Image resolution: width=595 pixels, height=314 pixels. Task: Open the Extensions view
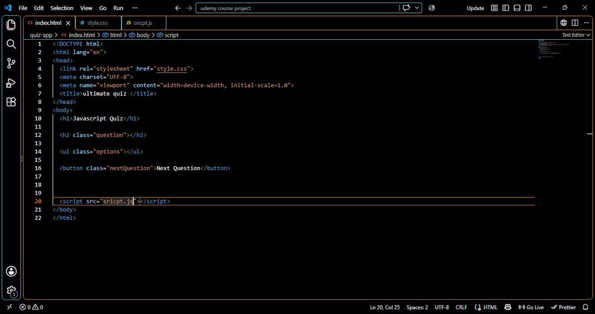point(11,102)
